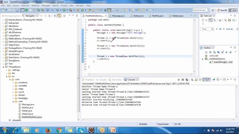Toggle Scroll Lock in Console toolbar

[196, 80]
